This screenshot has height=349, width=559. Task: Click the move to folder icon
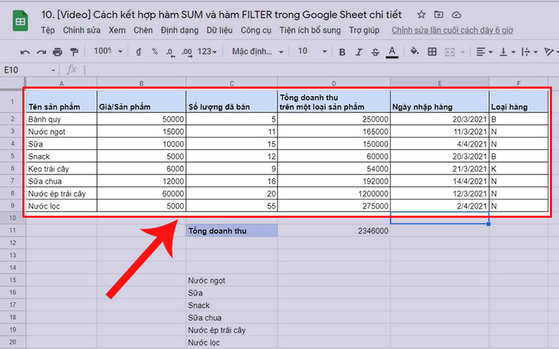[x=438, y=14]
